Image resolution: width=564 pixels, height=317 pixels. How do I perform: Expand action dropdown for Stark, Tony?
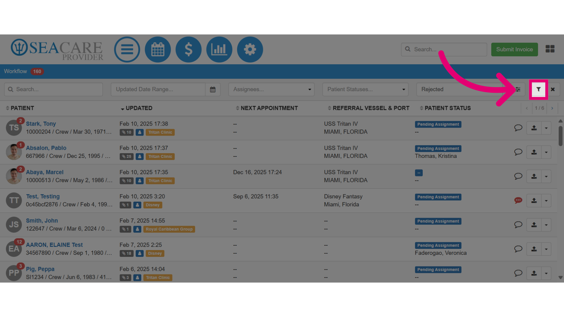[x=546, y=128]
